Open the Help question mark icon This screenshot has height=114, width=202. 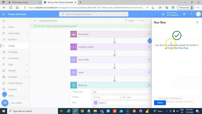[191, 14]
